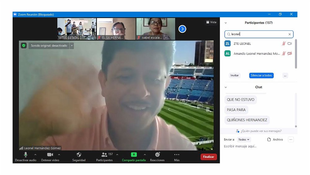
Task: Collapse the Chat panel section
Action: (x=226, y=87)
